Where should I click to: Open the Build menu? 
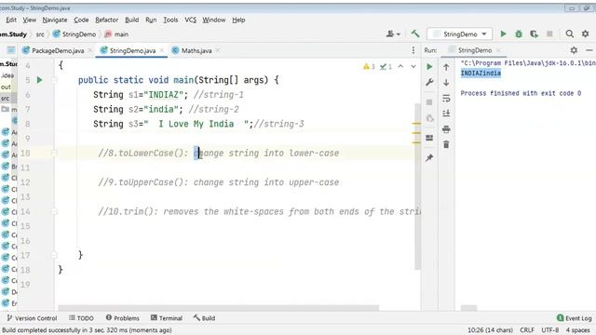tap(132, 20)
